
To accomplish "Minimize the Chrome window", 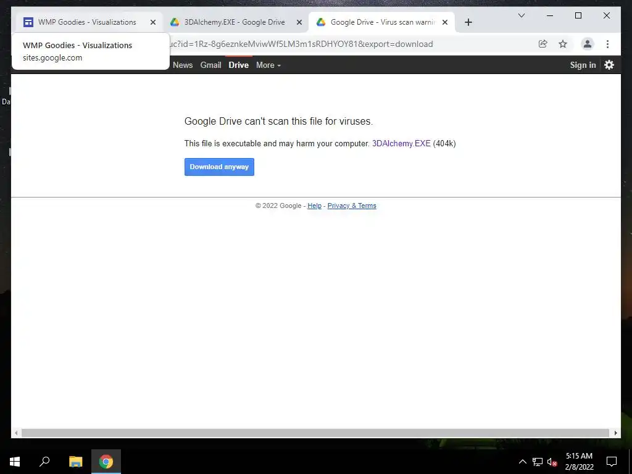I will 550,15.
